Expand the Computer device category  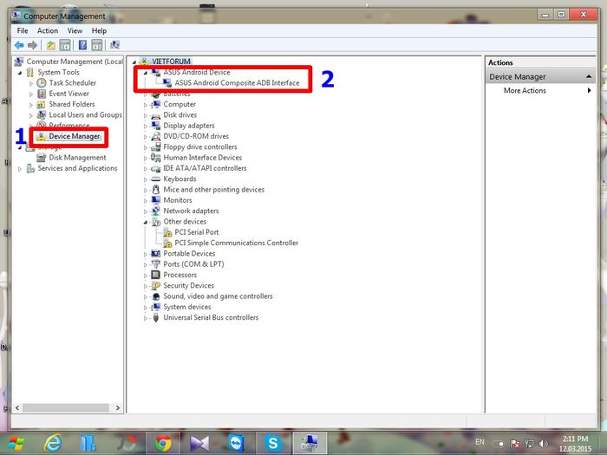(146, 105)
